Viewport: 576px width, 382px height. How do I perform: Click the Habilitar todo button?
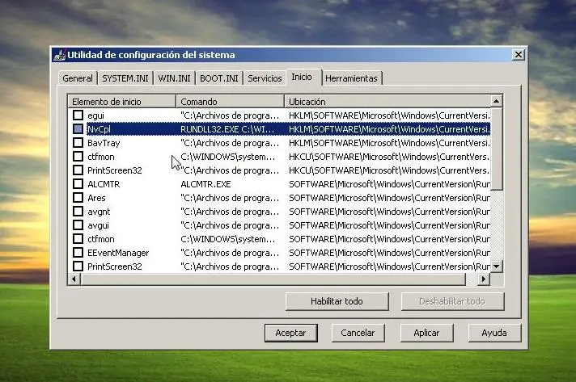tap(337, 301)
